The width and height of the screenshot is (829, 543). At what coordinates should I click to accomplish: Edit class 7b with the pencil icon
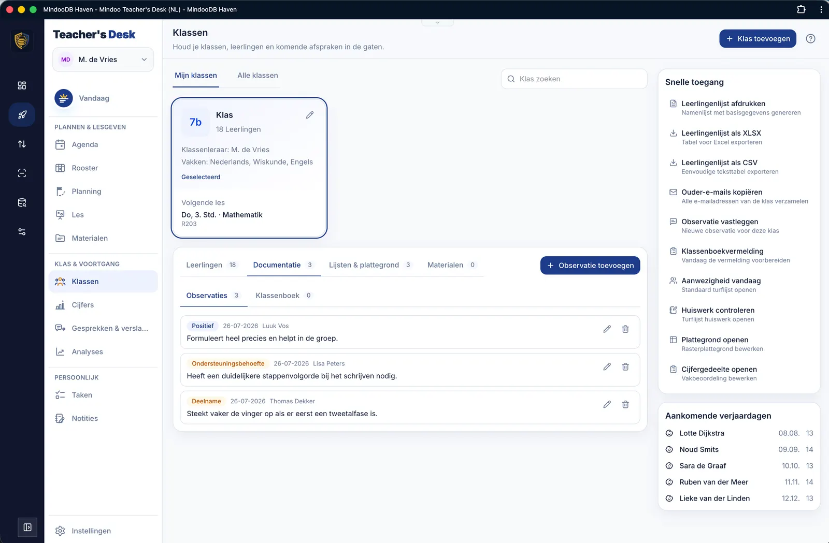pyautogui.click(x=310, y=115)
